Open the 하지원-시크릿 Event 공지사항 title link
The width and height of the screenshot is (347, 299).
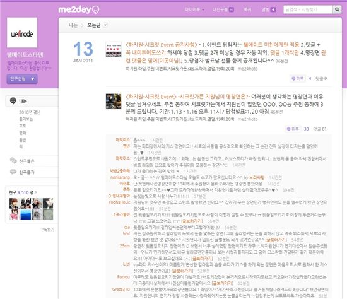(x=162, y=45)
